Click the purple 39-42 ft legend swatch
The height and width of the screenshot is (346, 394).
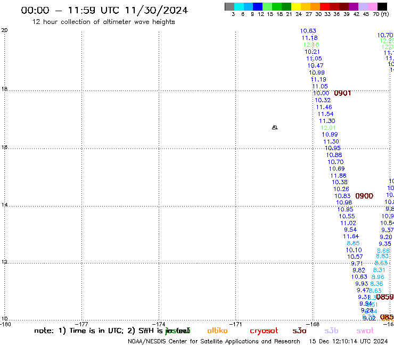[354, 6]
